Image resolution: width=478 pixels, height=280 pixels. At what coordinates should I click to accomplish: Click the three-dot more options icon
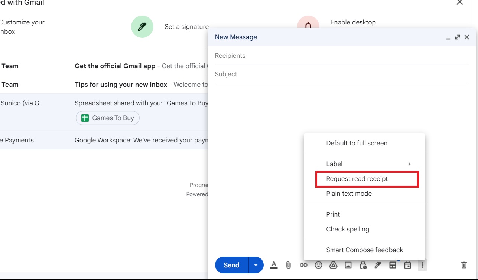pos(422,265)
